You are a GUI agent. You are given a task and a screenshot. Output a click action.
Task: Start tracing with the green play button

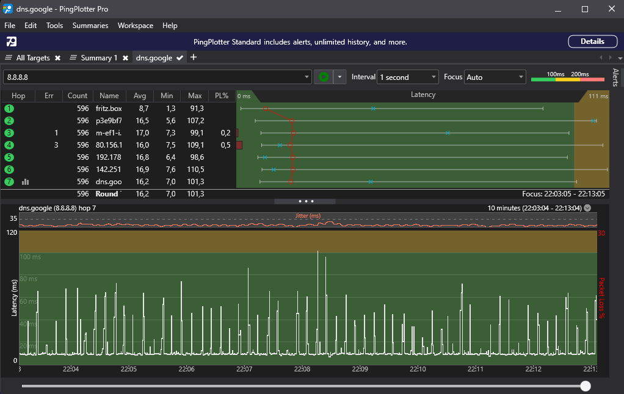point(324,77)
